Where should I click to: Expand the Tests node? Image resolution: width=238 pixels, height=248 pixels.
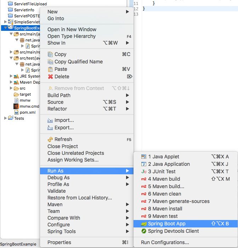pyautogui.click(x=5, y=118)
